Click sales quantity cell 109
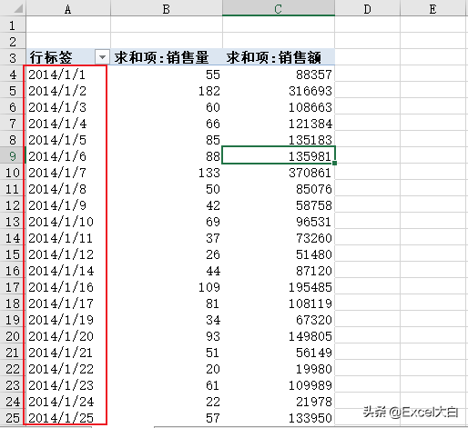 pyautogui.click(x=167, y=287)
